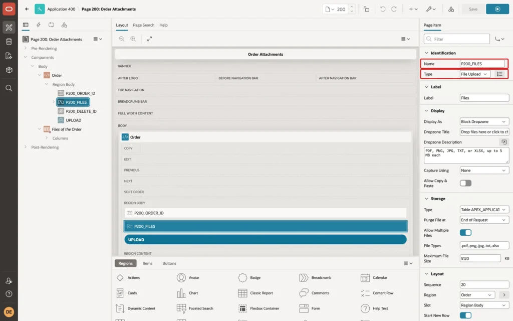
Task: Switch to the Buttons gallery tab
Action: (x=169, y=263)
